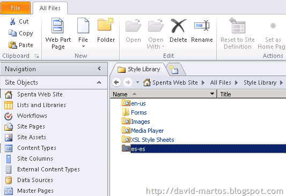
Task: Select the Media Player folder
Action: click(147, 131)
